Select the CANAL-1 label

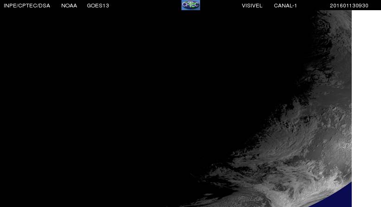coord(285,6)
